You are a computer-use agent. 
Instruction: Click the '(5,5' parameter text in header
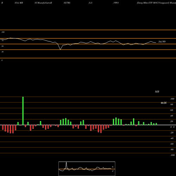(x=90, y=3)
